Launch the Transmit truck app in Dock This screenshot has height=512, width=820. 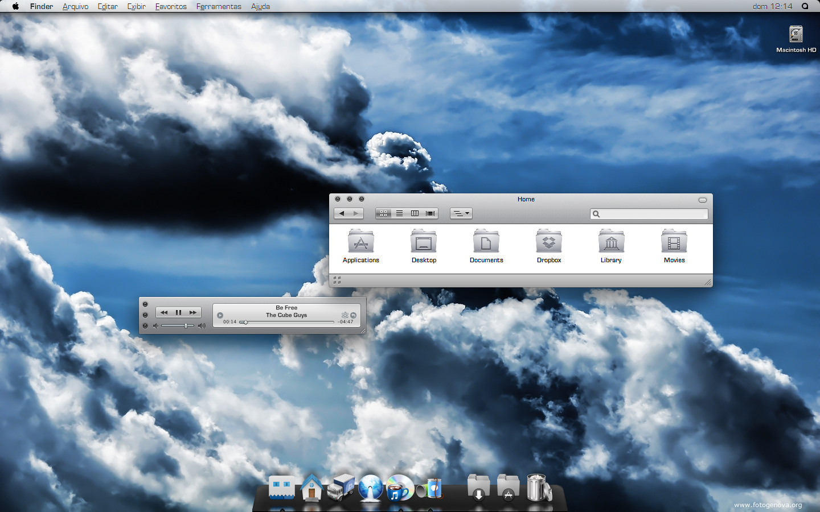341,488
